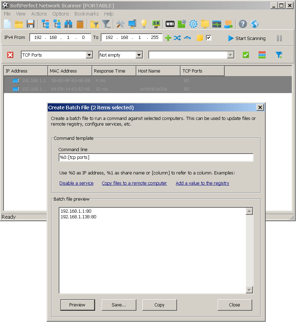Click the folder filter toolbar icon
Viewport: 296px width, 322px height.
(x=95, y=24)
